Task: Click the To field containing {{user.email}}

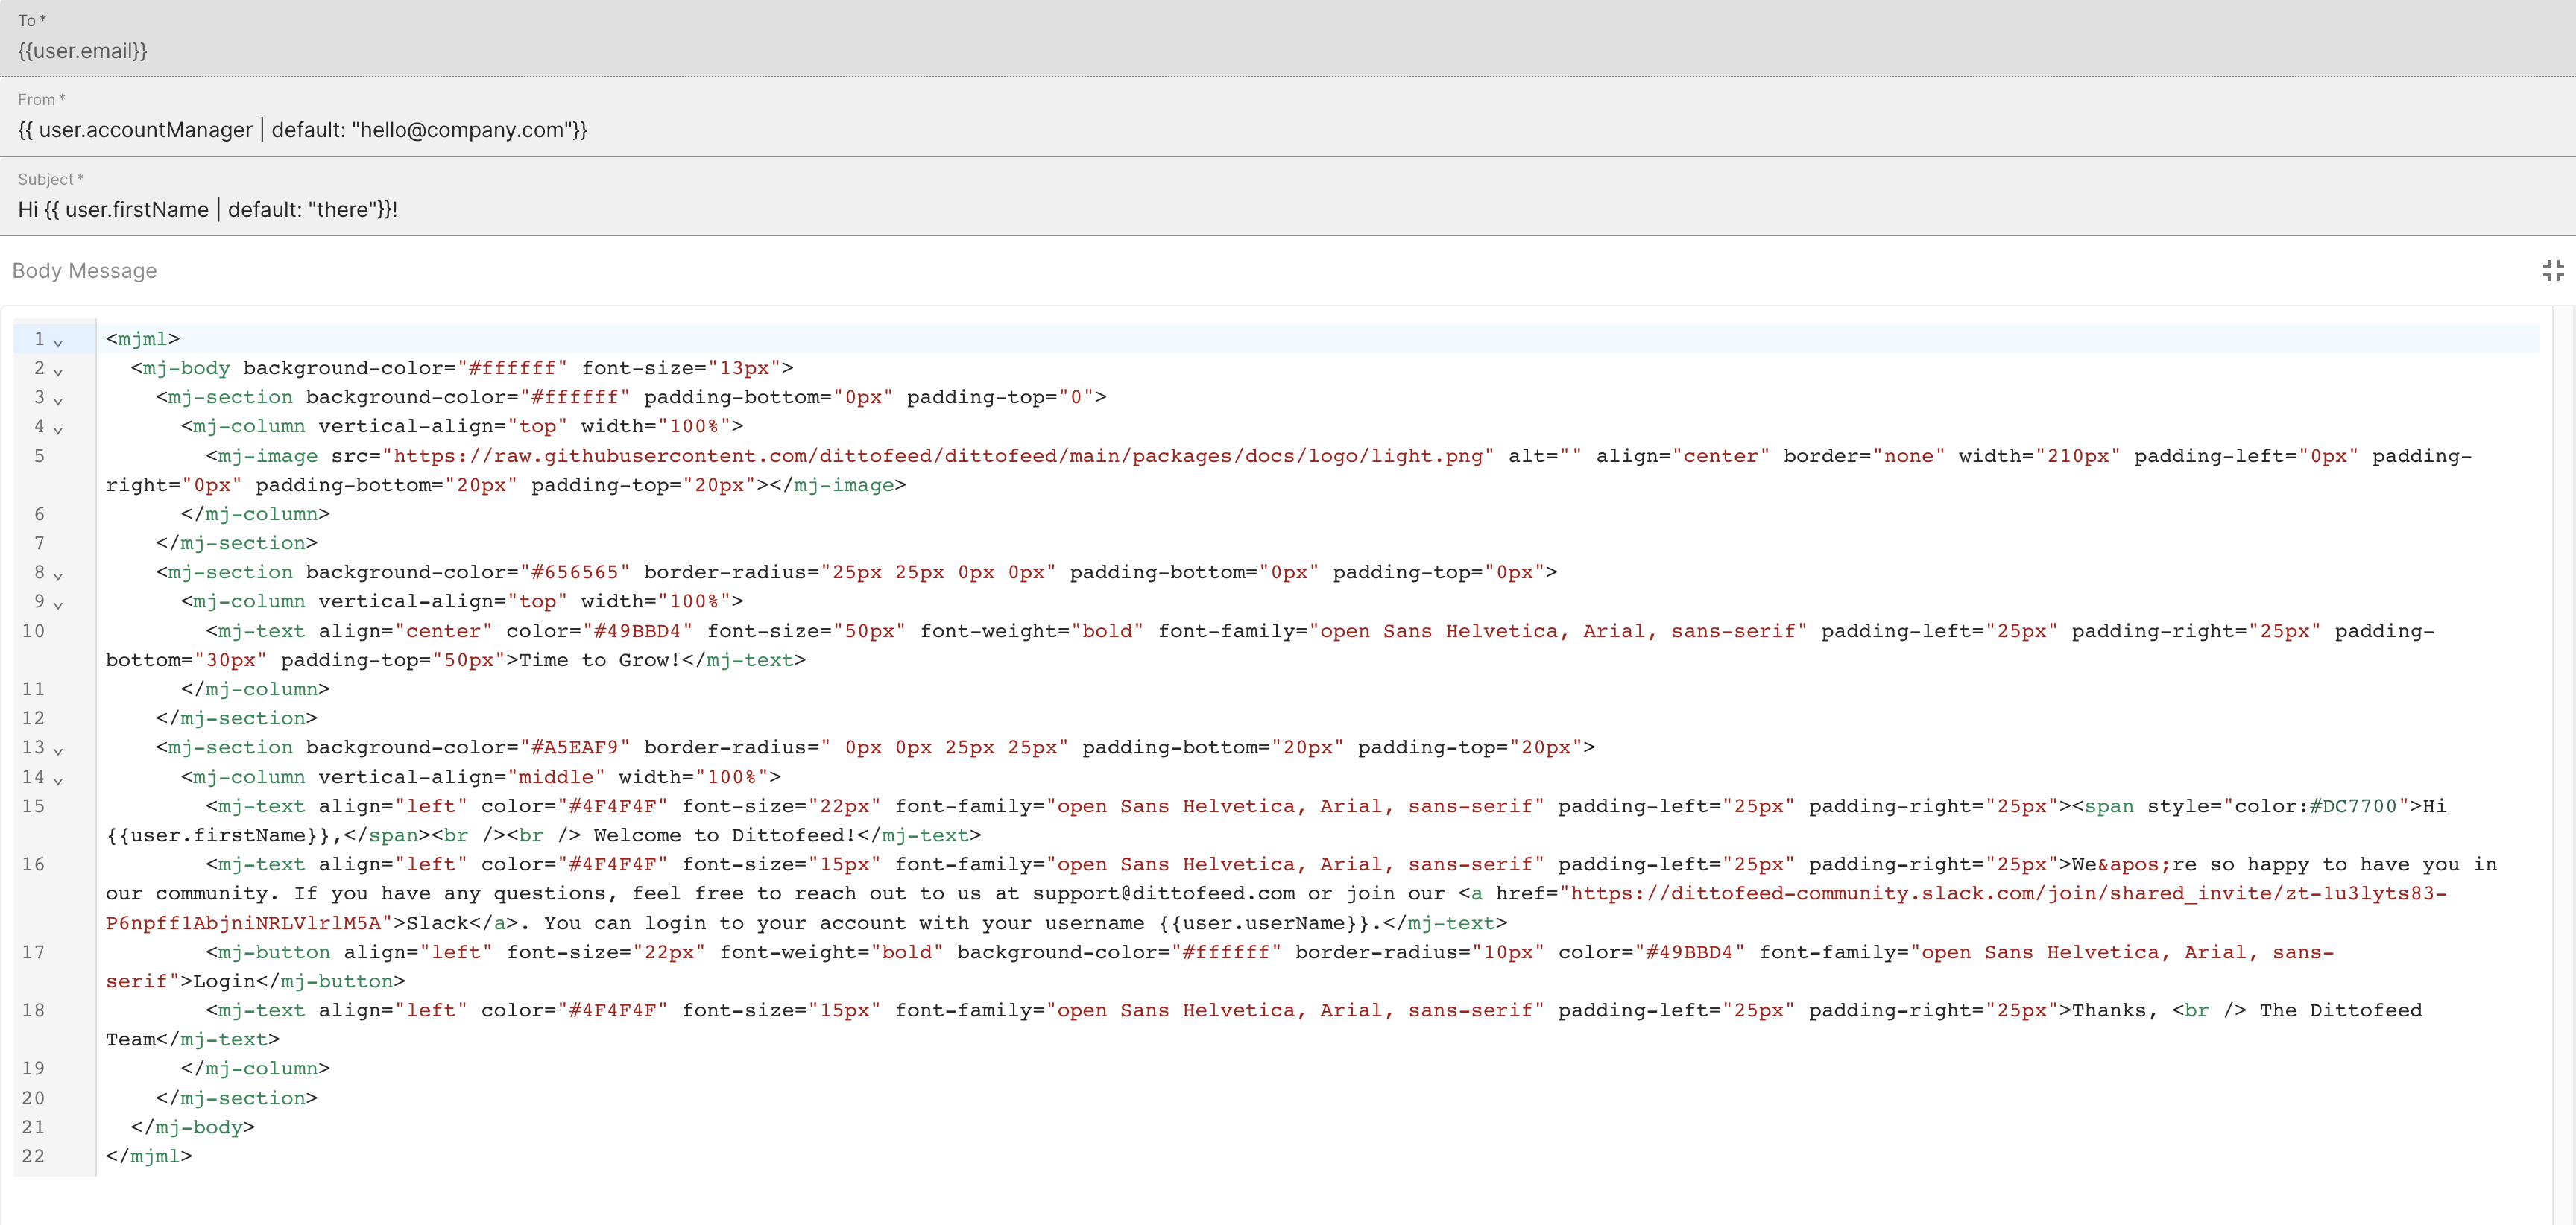Action: (1288, 38)
